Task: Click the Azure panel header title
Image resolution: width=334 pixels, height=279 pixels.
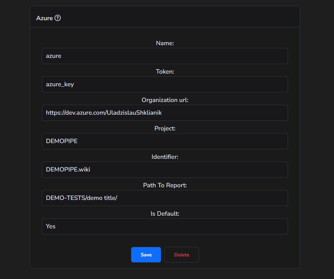Action: 43,18
